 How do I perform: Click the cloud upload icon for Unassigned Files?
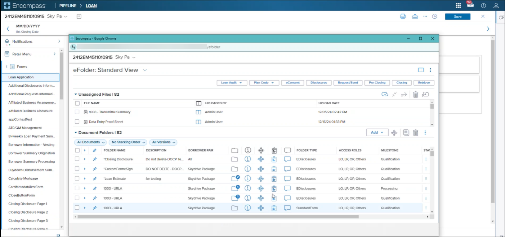[385, 94]
